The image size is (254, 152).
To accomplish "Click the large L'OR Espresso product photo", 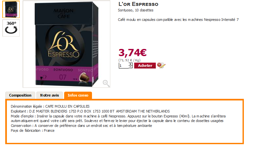I will [66, 44].
